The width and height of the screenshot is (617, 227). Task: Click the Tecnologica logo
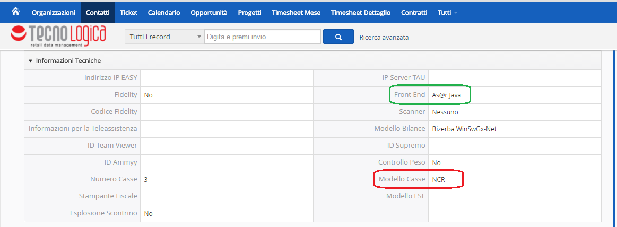coord(58,37)
